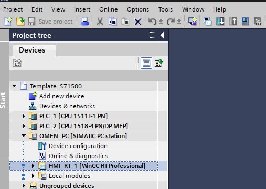Expand PLC_1 [CPU 1511T-1 PN]
This screenshot has width=266, height=189.
tap(24, 116)
